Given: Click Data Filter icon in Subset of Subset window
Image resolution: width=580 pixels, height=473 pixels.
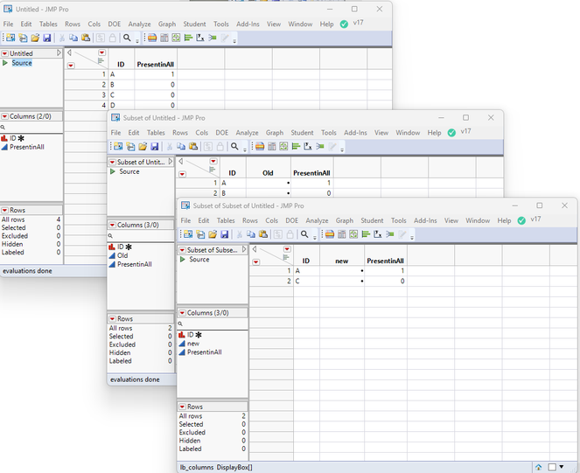Looking at the screenshot, I should point(329,234).
